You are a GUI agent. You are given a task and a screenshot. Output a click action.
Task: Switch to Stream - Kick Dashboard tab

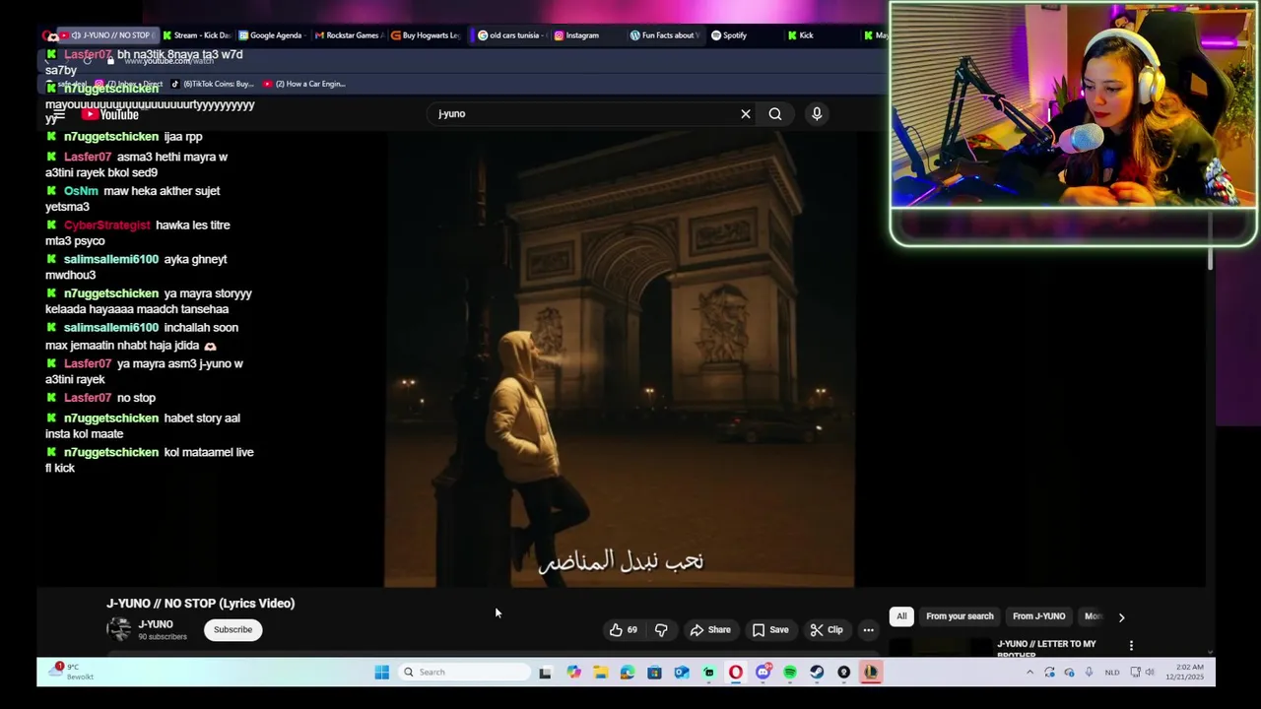pos(197,35)
